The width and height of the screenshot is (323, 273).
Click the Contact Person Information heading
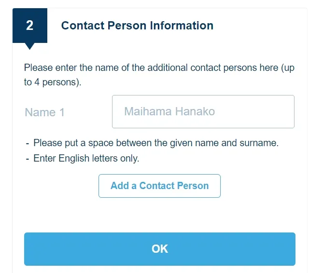coord(137,26)
